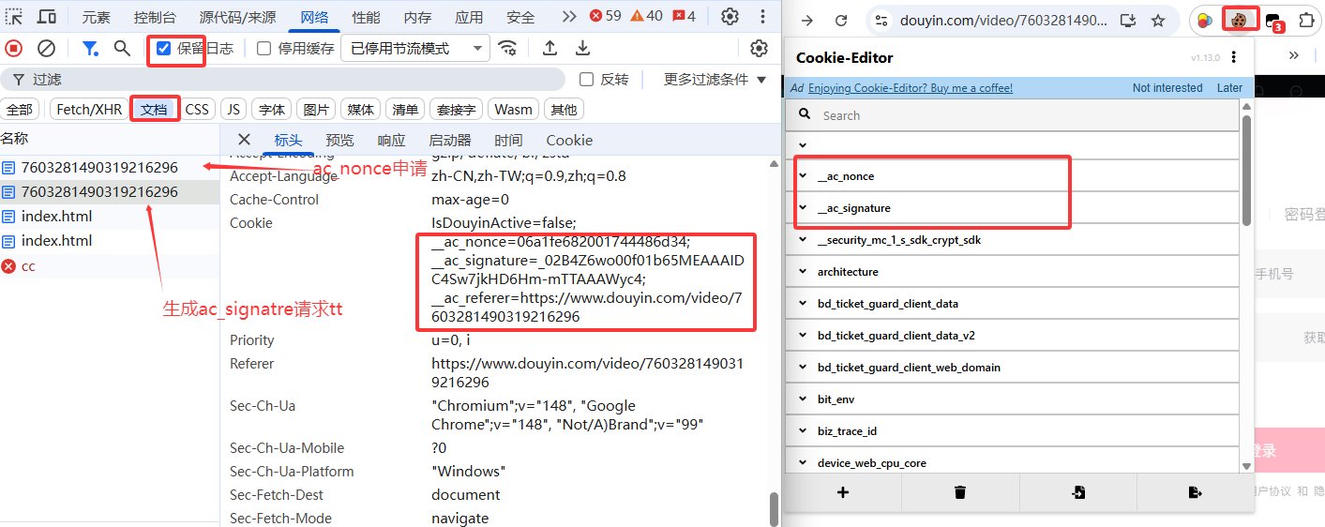The image size is (1325, 527).
Task: Open the throttling mode dropdown
Action: click(415, 48)
